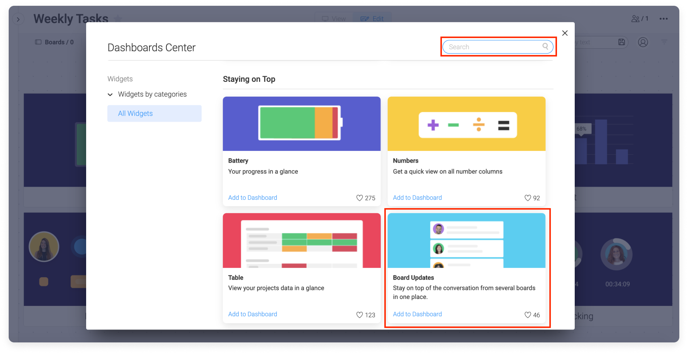Click the Board Updates widget title
Image resolution: width=688 pixels, height=354 pixels.
tap(413, 278)
